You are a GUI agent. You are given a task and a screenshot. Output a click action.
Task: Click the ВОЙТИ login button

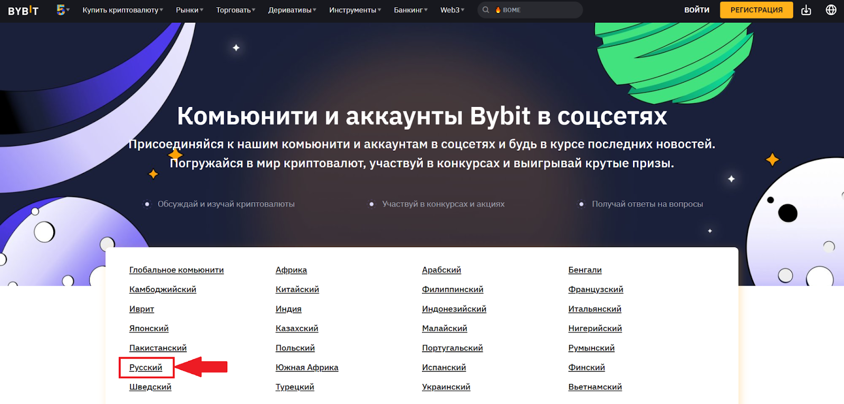click(697, 10)
